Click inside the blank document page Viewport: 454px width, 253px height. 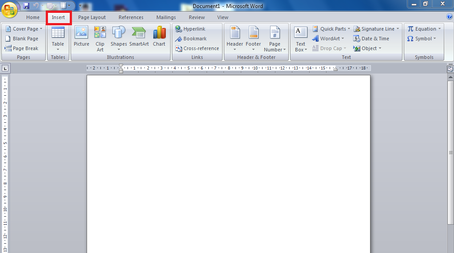point(228,164)
